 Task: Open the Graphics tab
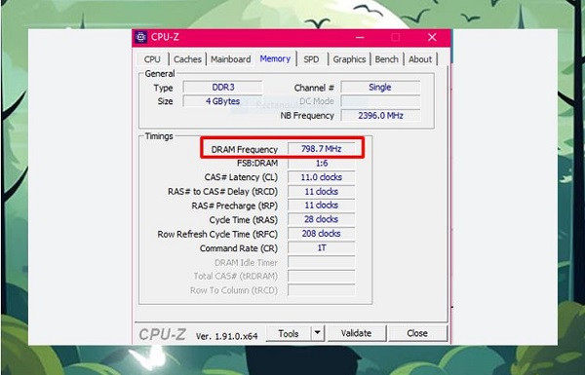pos(349,59)
